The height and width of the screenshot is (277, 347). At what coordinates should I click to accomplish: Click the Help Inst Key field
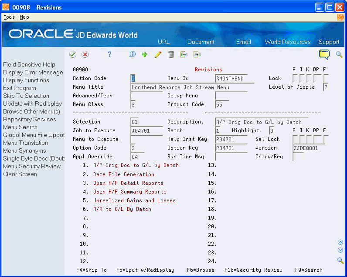231,139
